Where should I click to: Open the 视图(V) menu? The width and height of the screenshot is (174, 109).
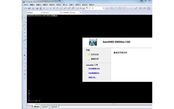tap(39, 5)
